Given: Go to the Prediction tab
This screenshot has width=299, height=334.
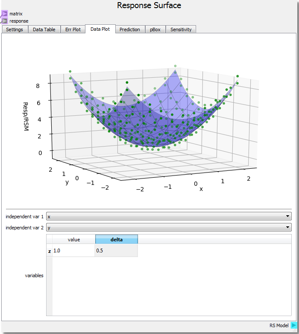Looking at the screenshot, I should coord(129,29).
